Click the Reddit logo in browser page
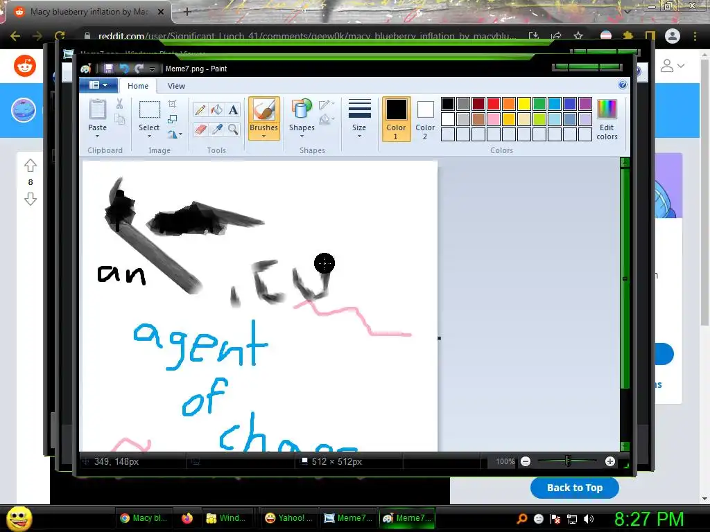Screen dimensions: 710x532 click(x=25, y=66)
